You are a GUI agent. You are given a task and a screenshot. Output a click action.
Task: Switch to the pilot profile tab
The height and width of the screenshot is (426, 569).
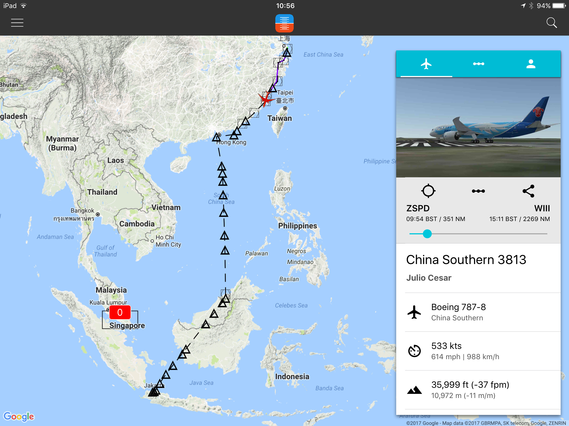pos(531,64)
